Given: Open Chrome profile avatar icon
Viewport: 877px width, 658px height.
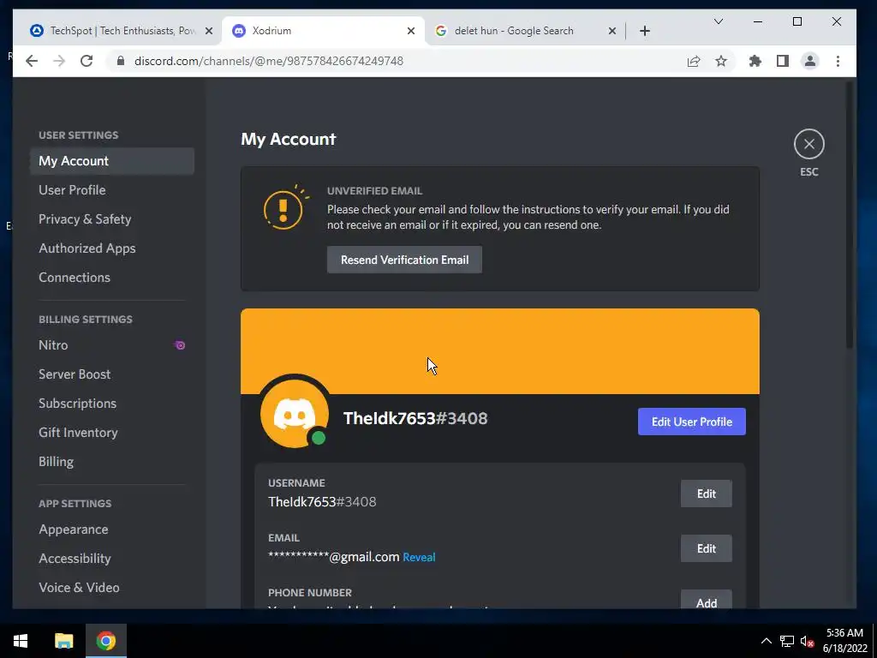Looking at the screenshot, I should 810,61.
